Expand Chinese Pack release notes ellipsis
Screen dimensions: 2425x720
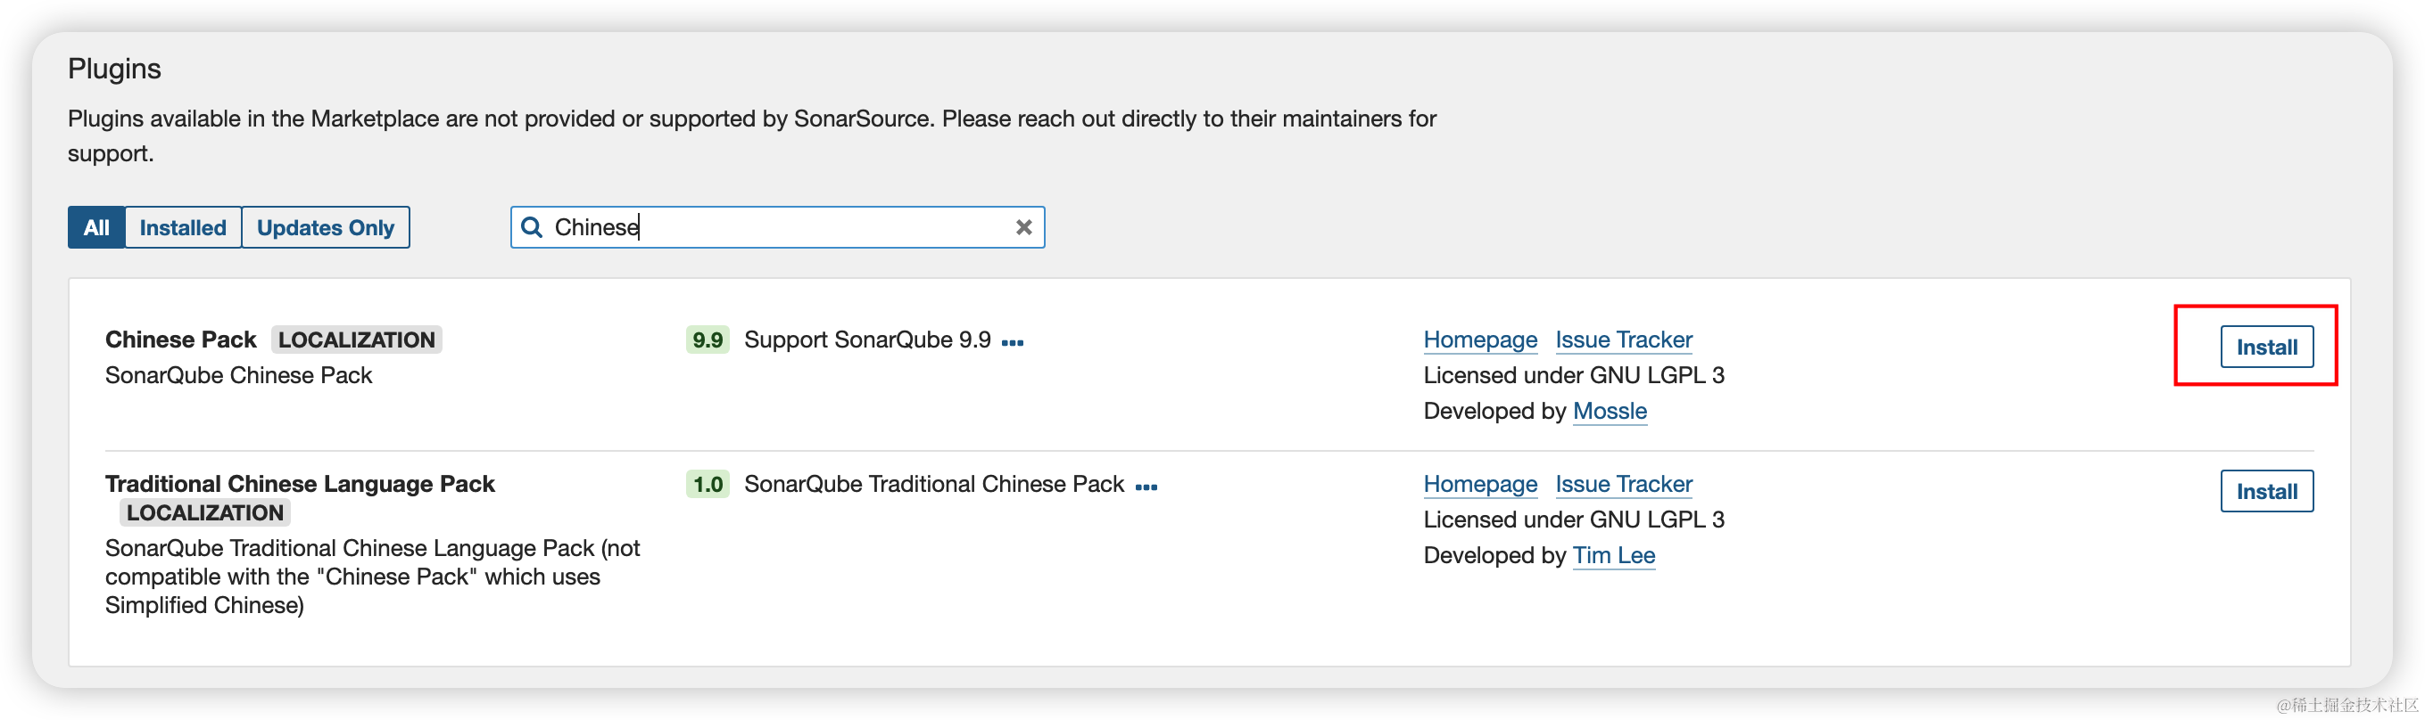point(1012,342)
